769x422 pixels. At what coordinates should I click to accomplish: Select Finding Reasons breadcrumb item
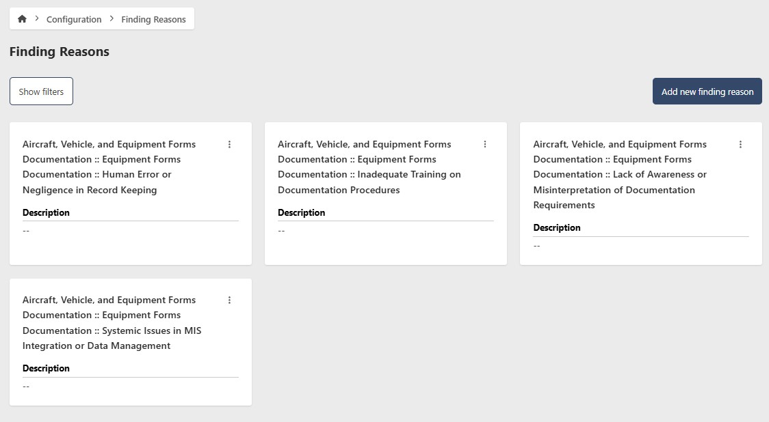pos(153,20)
